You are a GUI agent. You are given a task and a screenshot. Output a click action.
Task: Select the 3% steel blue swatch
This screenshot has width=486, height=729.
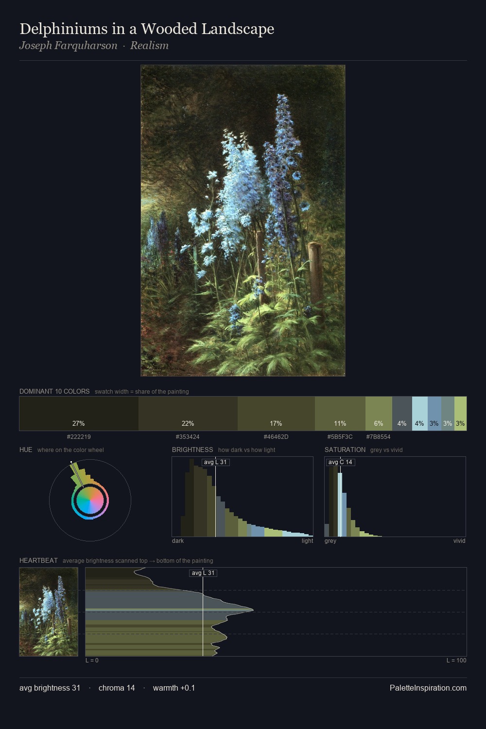click(x=434, y=414)
